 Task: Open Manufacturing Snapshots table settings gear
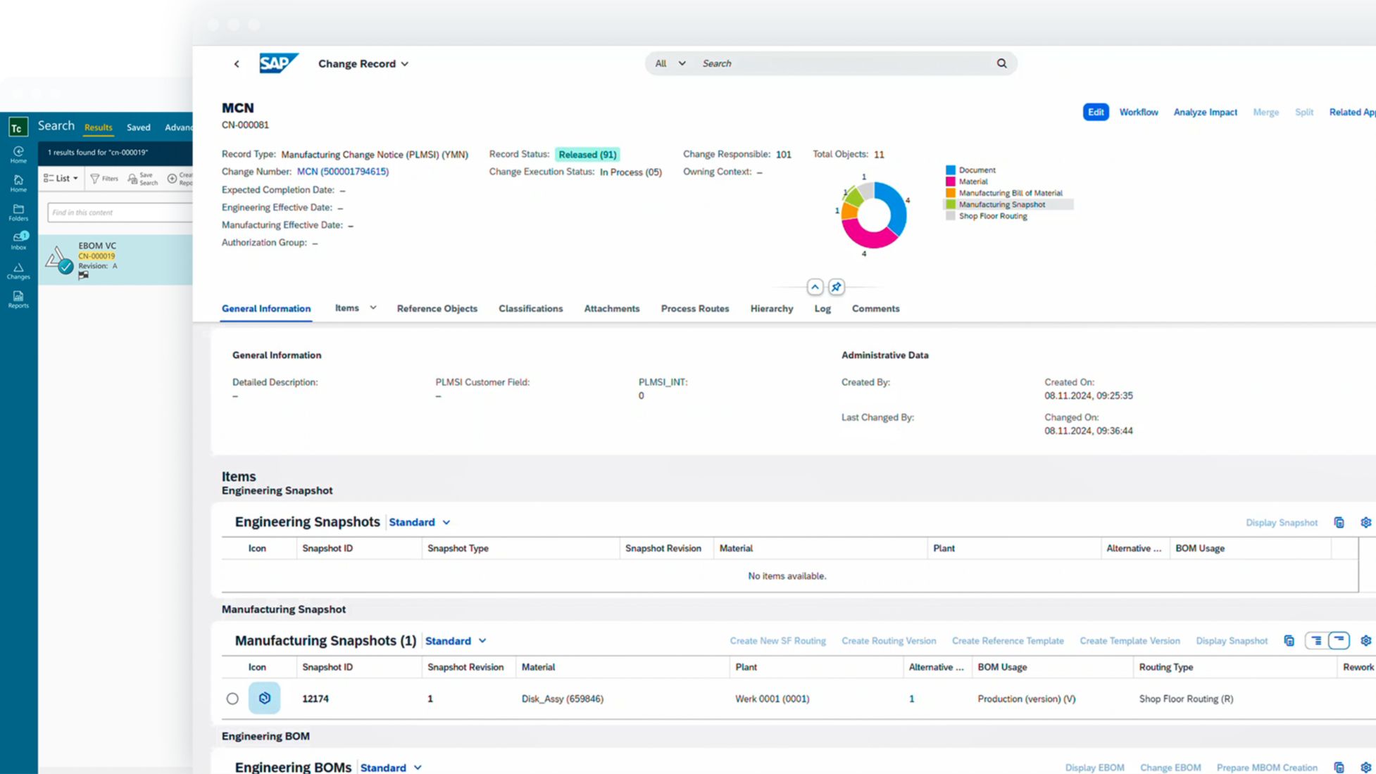point(1365,641)
